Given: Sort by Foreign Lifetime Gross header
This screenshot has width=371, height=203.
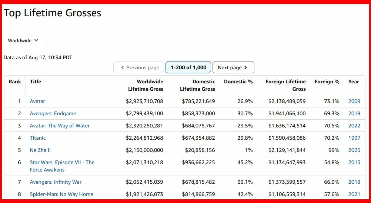Looking at the screenshot, I should point(285,86).
